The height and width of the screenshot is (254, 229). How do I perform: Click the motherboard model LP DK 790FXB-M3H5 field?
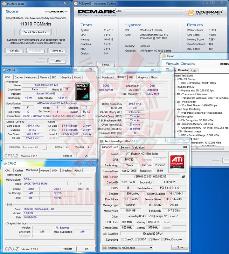[45, 184]
